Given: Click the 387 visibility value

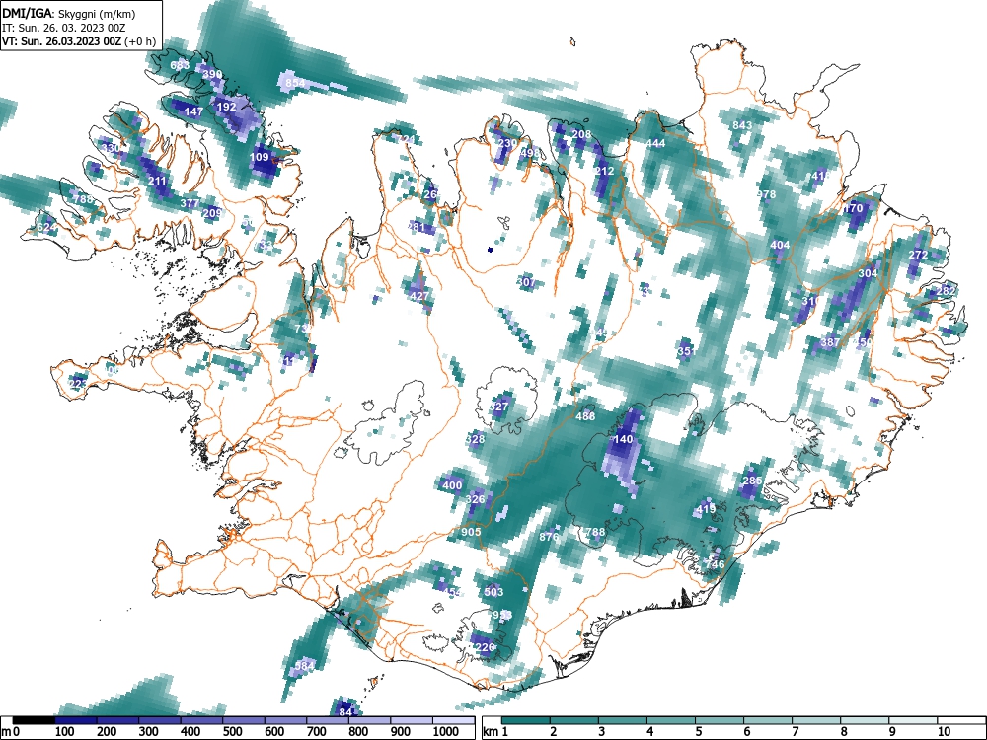Looking at the screenshot, I should 830,342.
